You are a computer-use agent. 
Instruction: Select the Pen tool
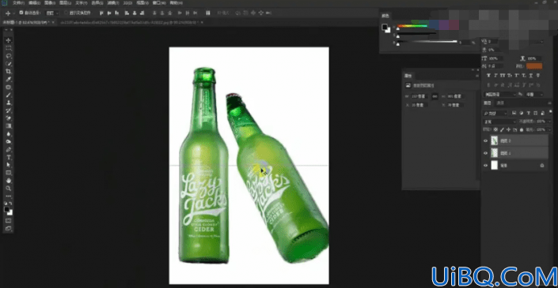(x=9, y=150)
